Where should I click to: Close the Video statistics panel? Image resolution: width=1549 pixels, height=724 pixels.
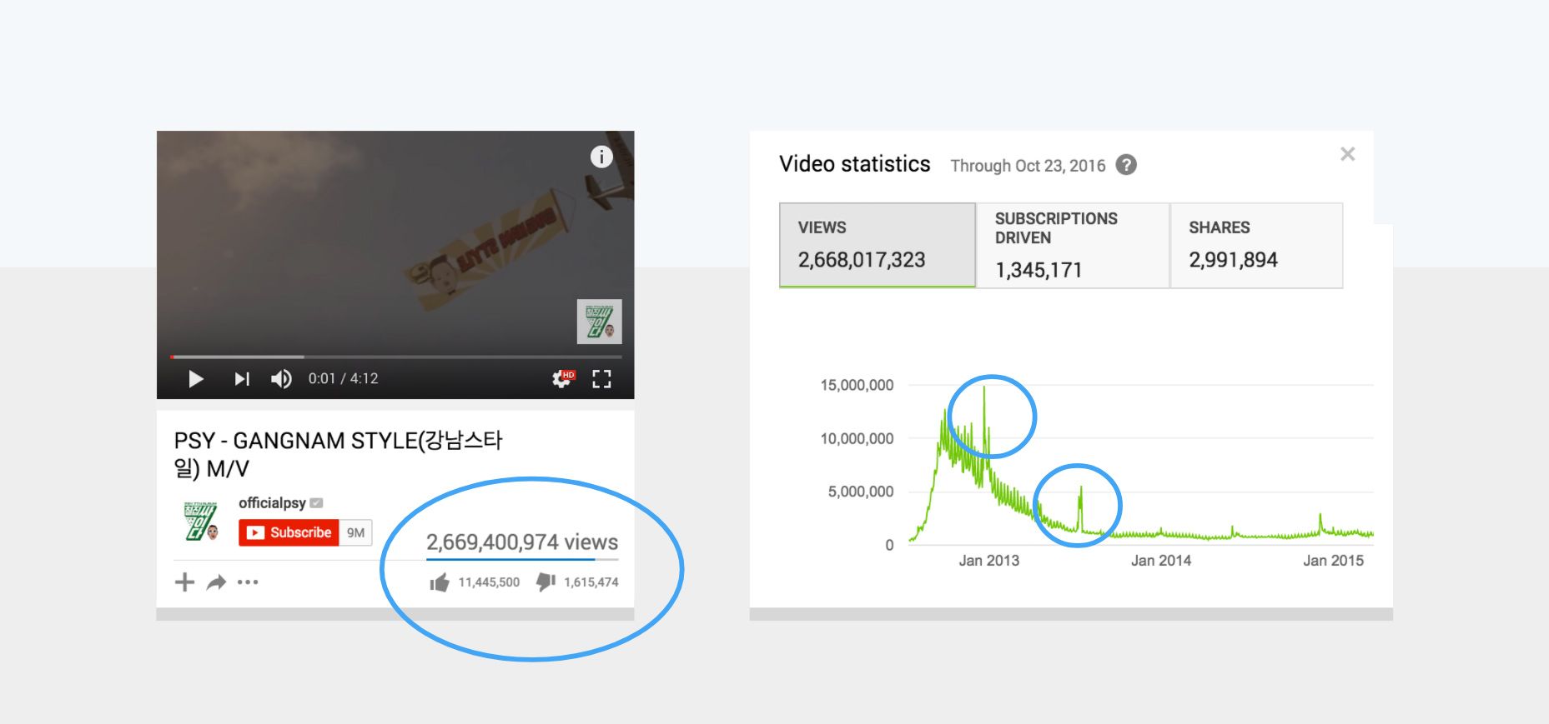(1347, 154)
